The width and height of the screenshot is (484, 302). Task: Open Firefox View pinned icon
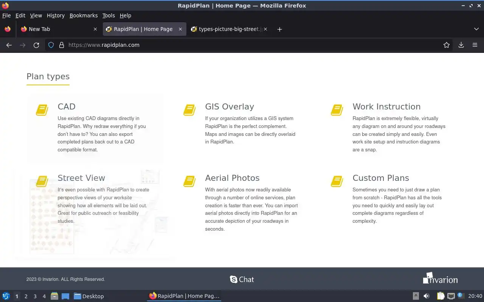point(8,29)
